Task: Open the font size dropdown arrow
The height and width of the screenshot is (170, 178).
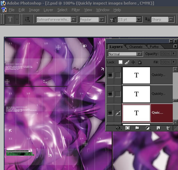Action: pos(139,20)
